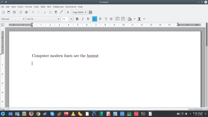Click the Print icon in toolbar
The width and height of the screenshot is (208, 117).
(26, 12)
